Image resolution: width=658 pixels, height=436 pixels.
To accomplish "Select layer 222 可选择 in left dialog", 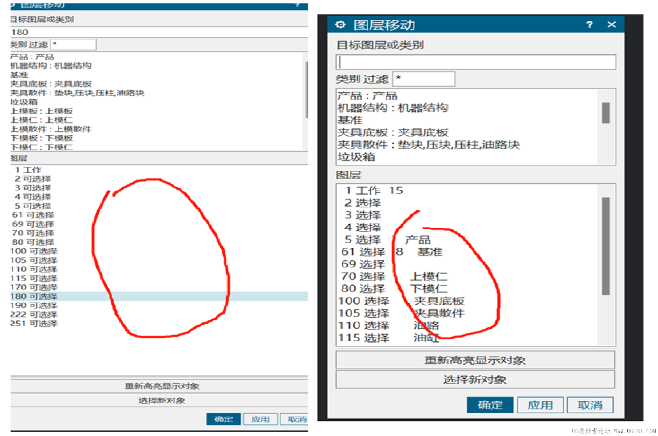I will point(34,314).
